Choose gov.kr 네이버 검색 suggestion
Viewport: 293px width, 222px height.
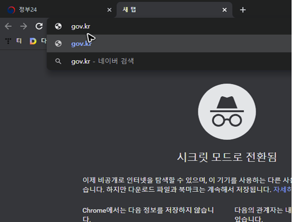point(169,61)
